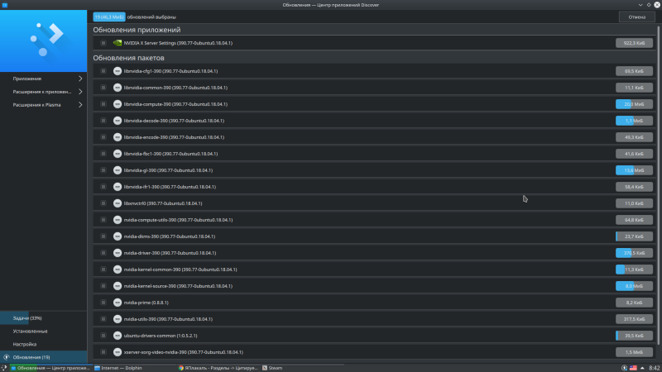
Task: Click package icon for nvidia-kernel-common-390
Action: (x=118, y=269)
